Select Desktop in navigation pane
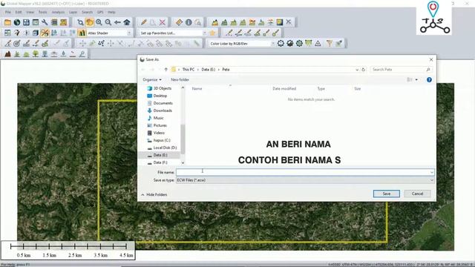Viewport: 475px width, 267px height. [160, 96]
